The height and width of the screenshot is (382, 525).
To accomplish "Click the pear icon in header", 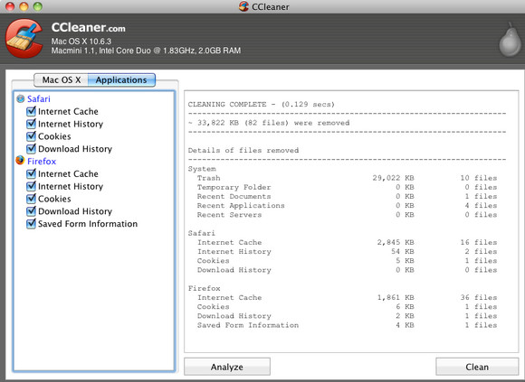I will point(511,40).
